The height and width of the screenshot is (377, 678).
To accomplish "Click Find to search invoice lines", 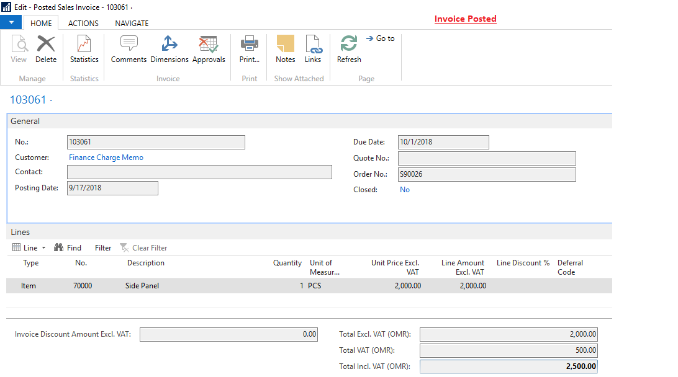I will click(x=73, y=247).
